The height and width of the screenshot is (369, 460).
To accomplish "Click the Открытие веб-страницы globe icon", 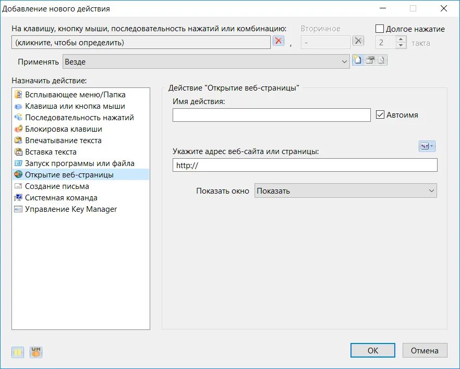I will pyautogui.click(x=18, y=174).
